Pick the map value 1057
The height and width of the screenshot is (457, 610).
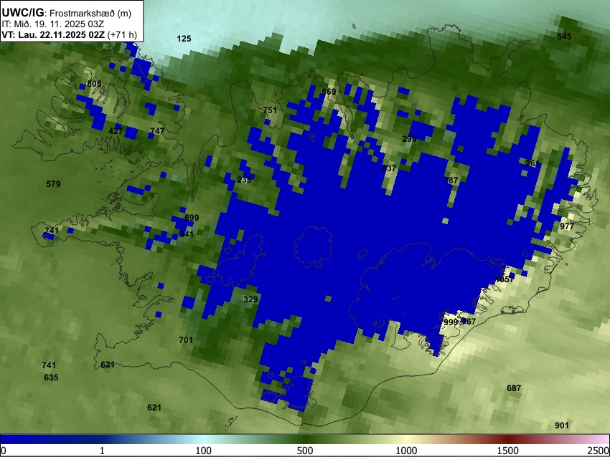click(505, 279)
